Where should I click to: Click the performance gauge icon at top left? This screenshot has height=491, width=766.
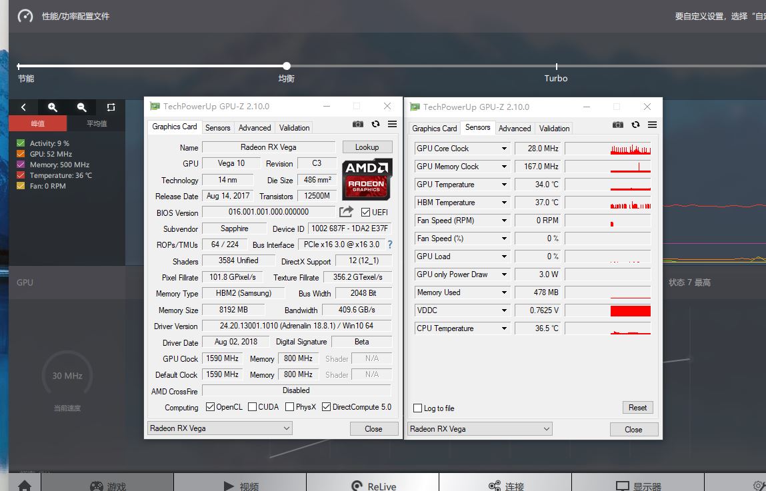pos(25,16)
